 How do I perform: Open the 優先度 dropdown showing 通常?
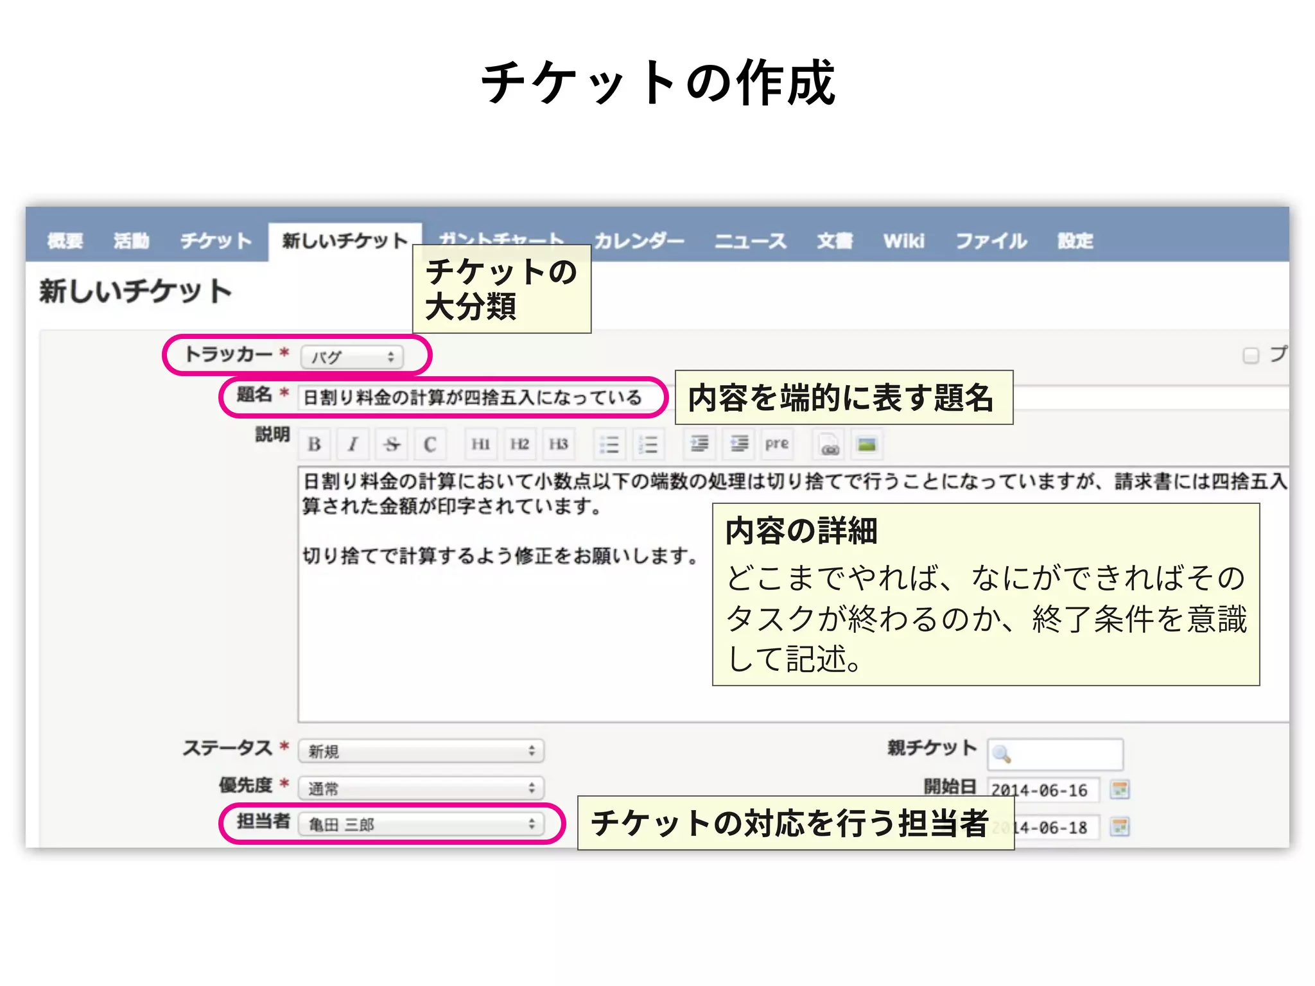point(421,788)
